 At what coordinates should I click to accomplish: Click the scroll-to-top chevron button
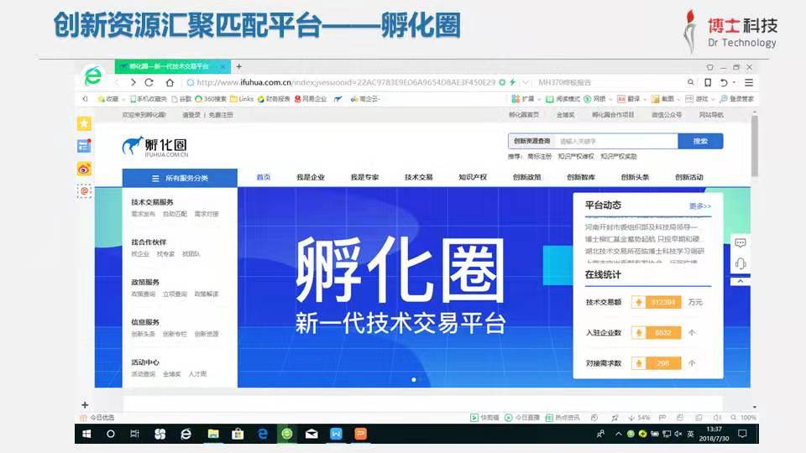741,282
